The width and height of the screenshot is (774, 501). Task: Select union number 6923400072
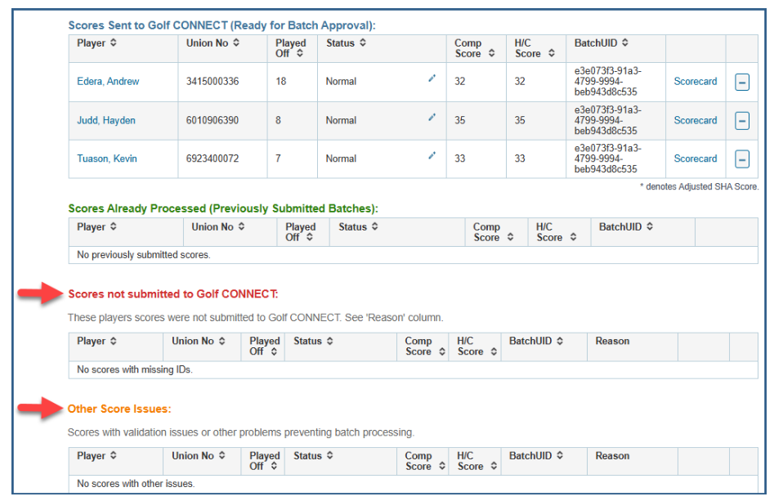click(x=213, y=159)
